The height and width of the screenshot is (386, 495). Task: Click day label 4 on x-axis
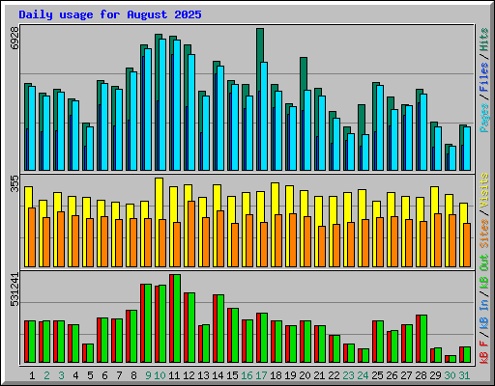[x=75, y=375]
